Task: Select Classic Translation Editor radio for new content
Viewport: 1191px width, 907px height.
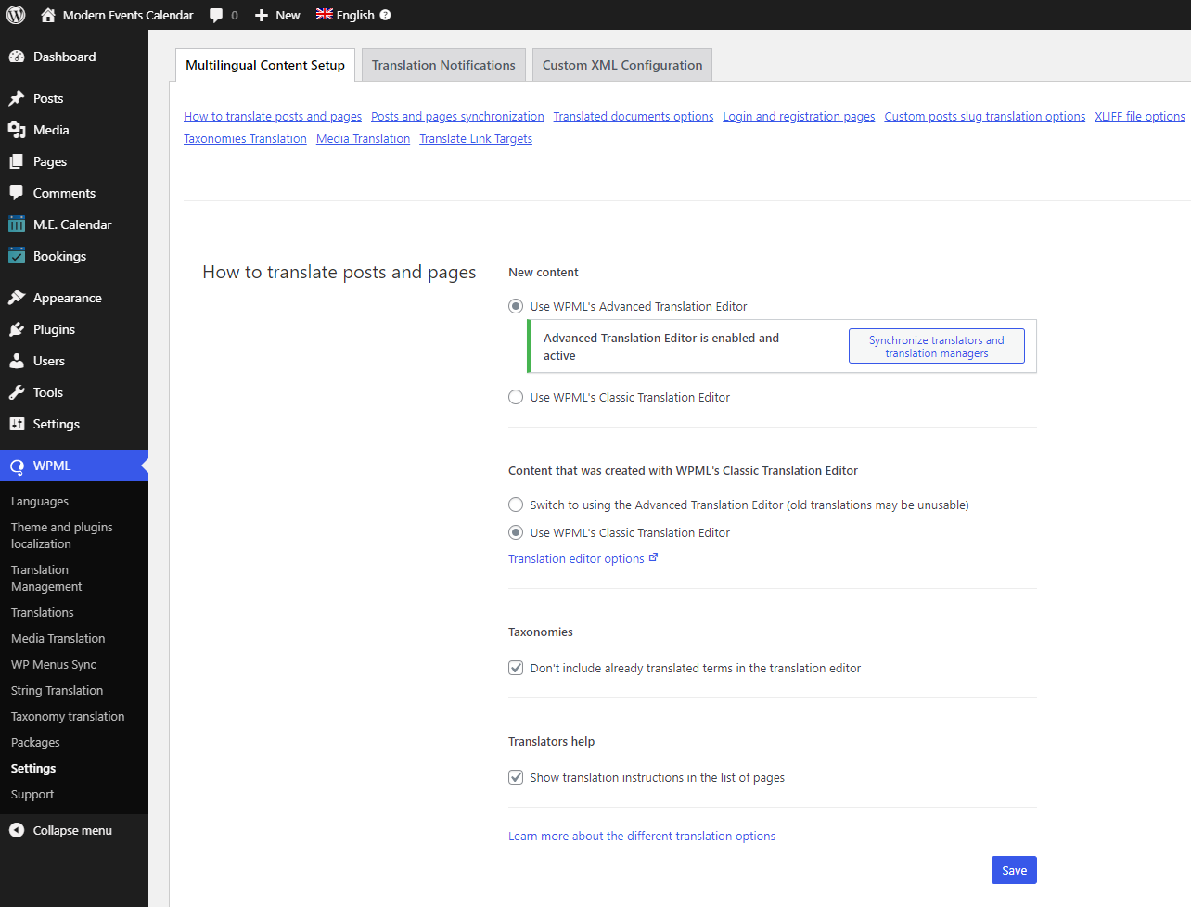Action: point(516,397)
